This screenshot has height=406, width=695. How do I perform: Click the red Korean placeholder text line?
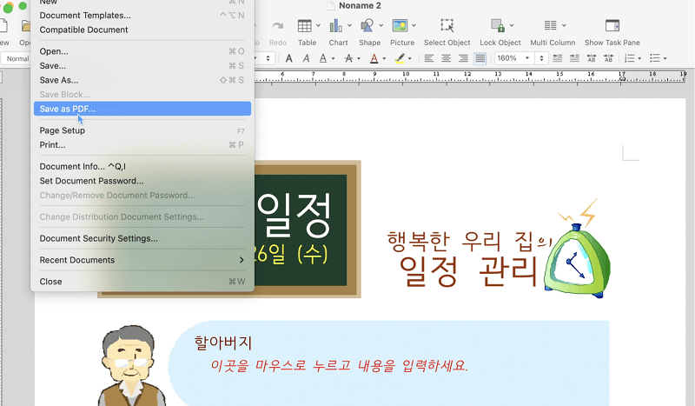coord(339,366)
